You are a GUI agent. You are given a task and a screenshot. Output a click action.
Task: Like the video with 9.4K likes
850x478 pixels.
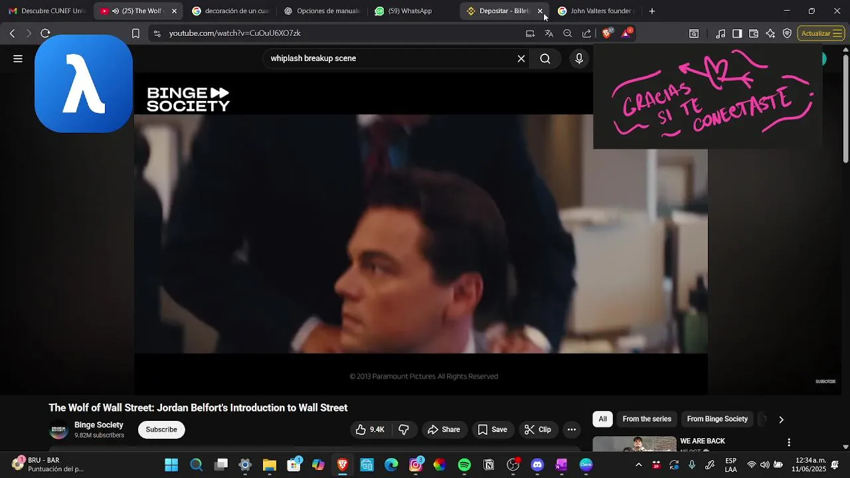point(370,430)
